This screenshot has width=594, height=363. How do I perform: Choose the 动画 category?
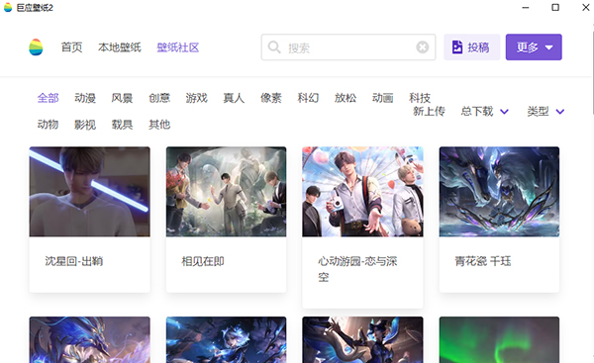click(x=382, y=98)
